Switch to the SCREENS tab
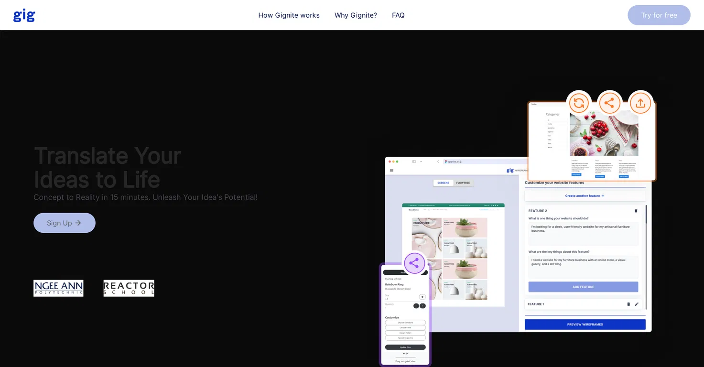The width and height of the screenshot is (704, 367). (x=444, y=183)
